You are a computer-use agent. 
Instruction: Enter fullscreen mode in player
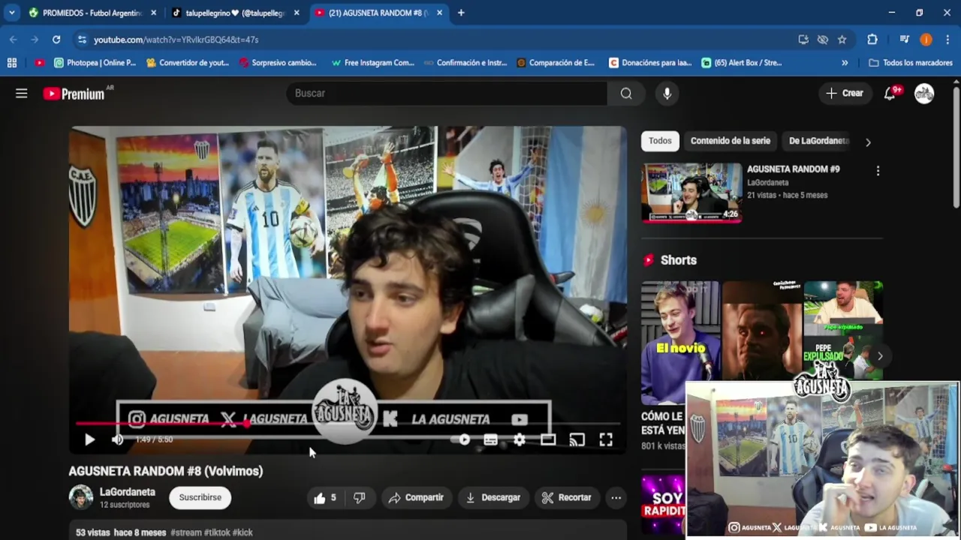click(605, 440)
